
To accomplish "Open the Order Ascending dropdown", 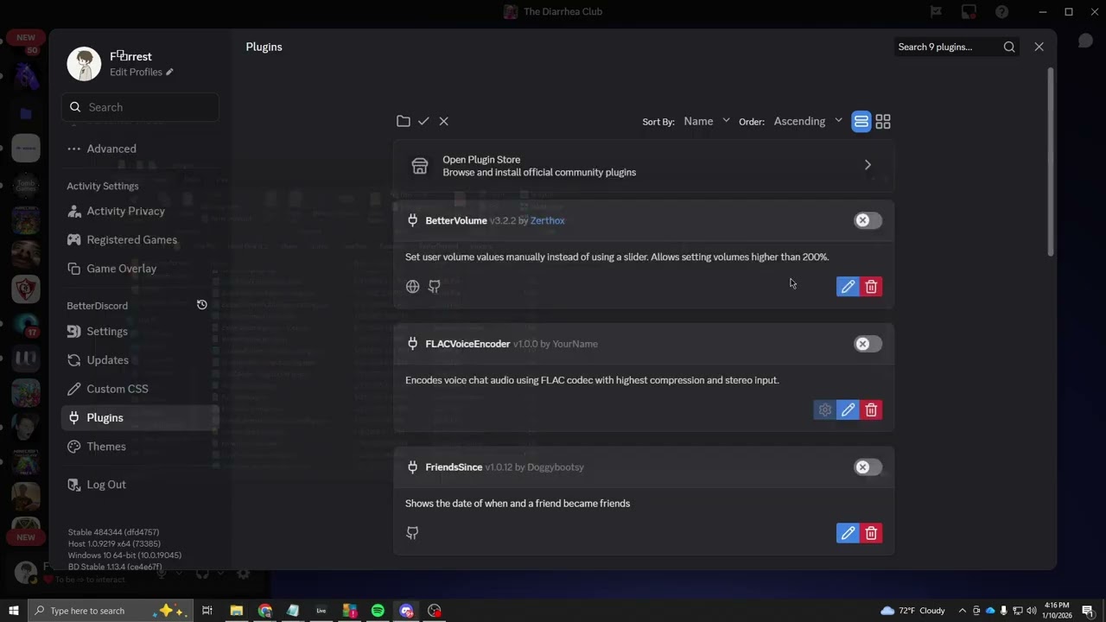I will coord(807,121).
